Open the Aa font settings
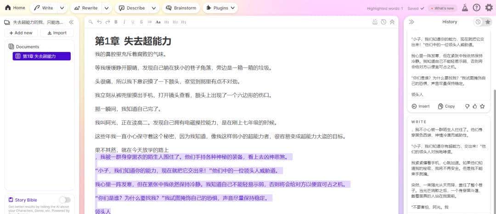The height and width of the screenshot is (214, 496). [x=158, y=22]
